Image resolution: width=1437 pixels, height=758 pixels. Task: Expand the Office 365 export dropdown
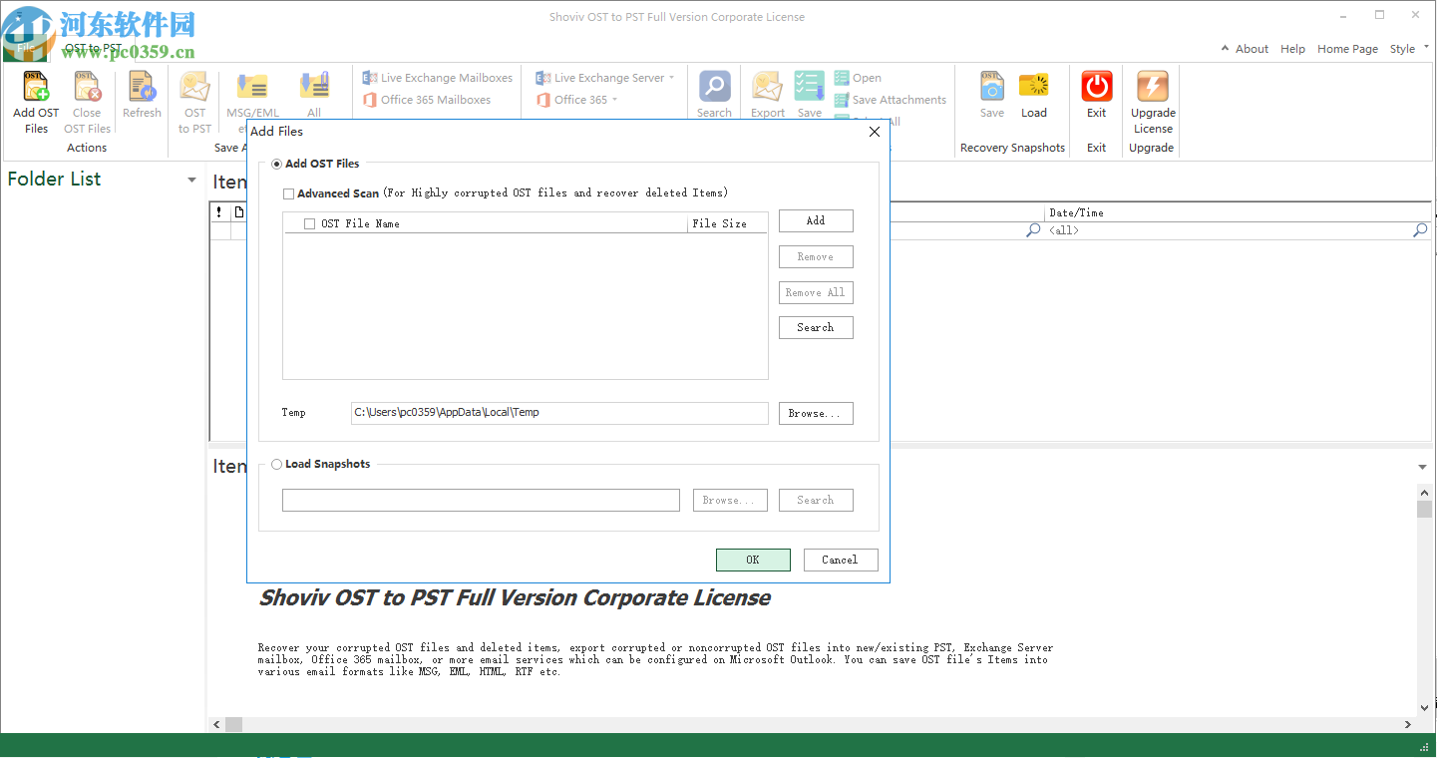coord(614,100)
